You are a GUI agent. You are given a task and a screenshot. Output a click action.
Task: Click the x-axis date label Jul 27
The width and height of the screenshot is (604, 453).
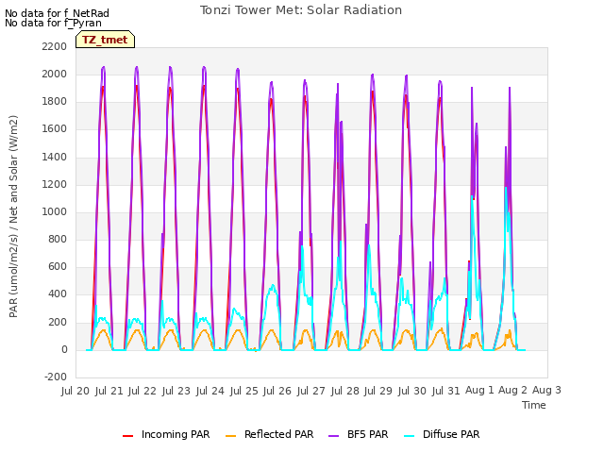(311, 391)
